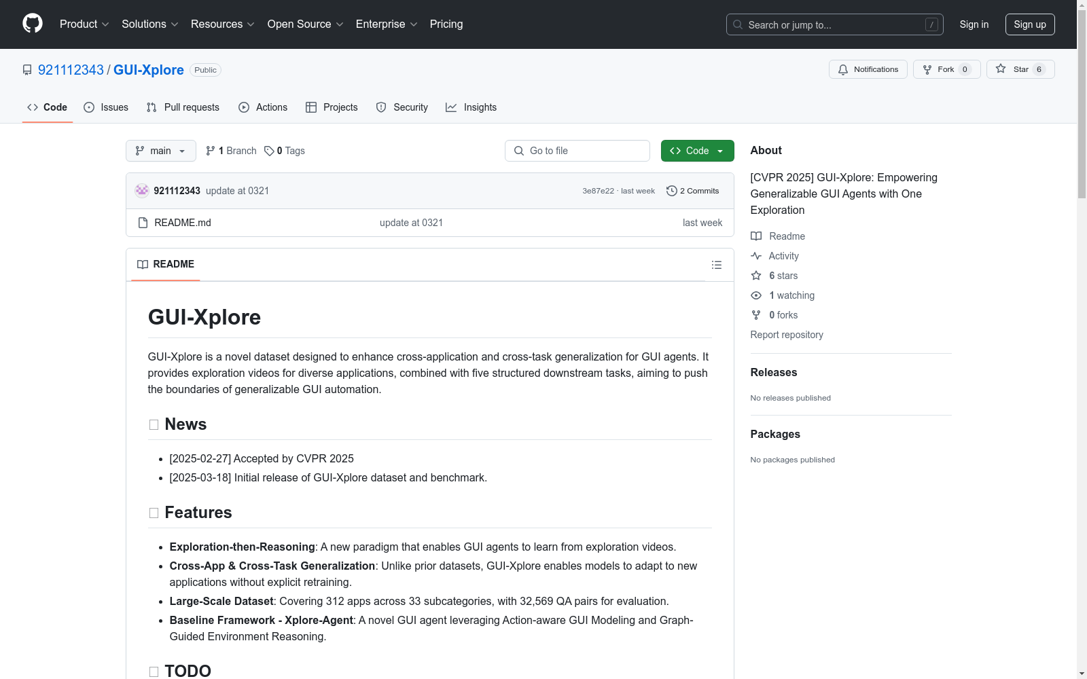Open the Pricing page link
The height and width of the screenshot is (679, 1087).
[446, 24]
